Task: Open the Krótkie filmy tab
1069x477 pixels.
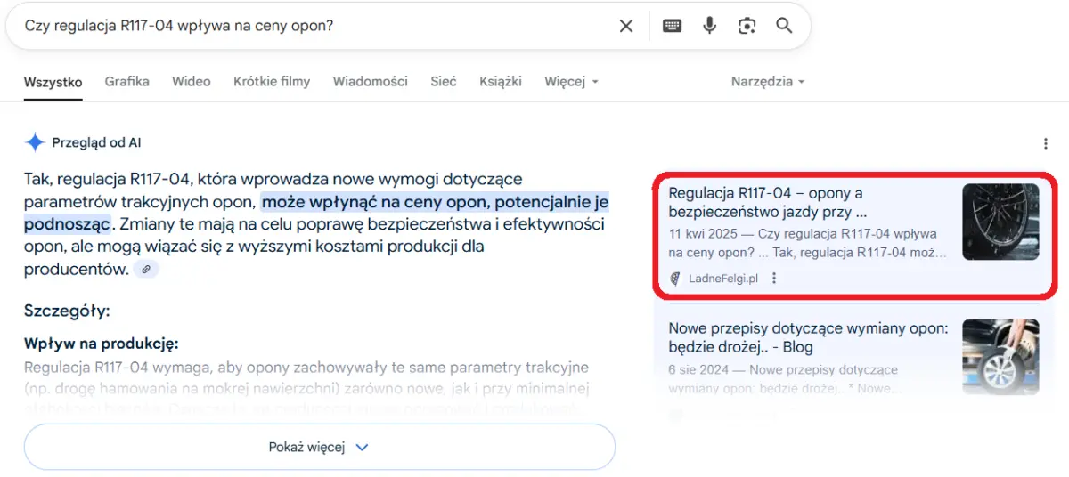Action: [x=272, y=82]
